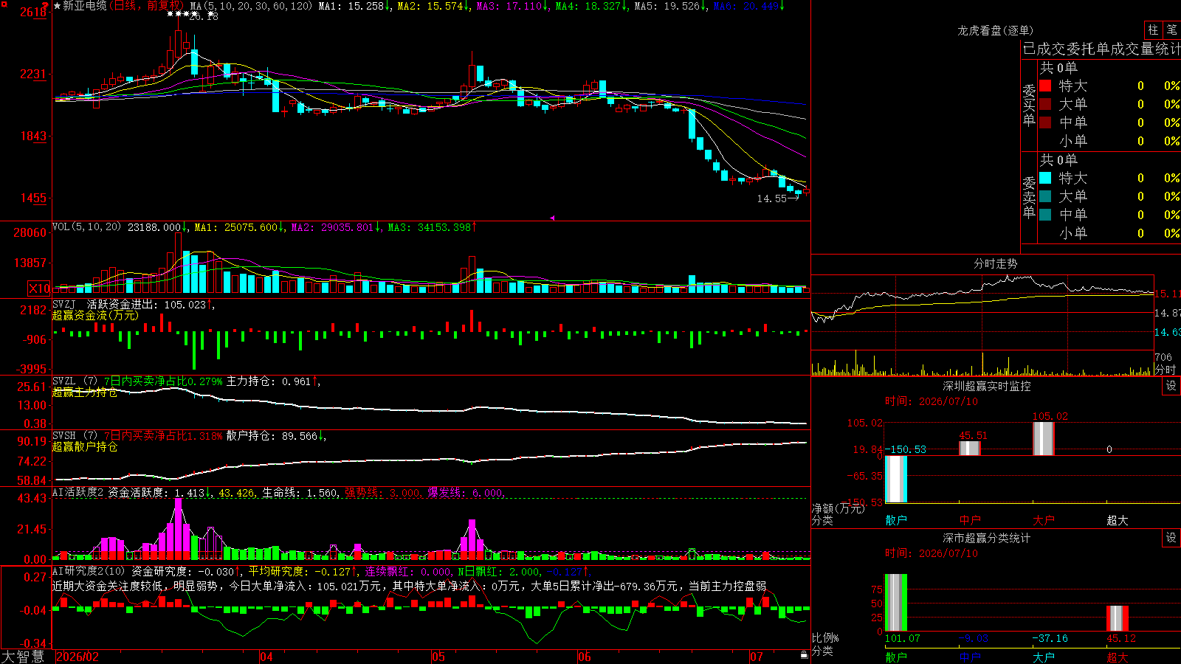
Task: Open 设 settings for 深圳超赢实时监控
Action: coord(1171,386)
